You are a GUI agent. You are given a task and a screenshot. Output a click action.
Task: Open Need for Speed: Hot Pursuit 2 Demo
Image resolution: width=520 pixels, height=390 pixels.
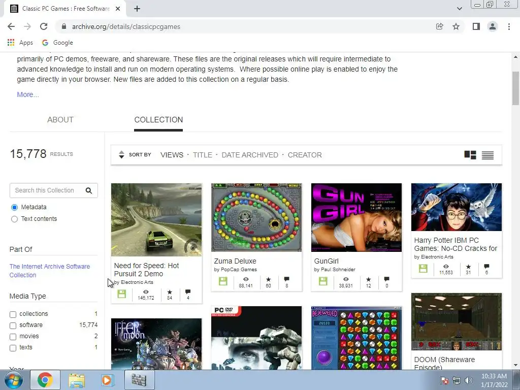[x=146, y=270]
